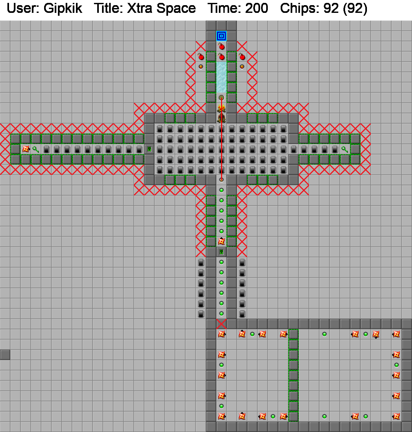Select the bomb directly below the exit
This screenshot has width=412, height=432.
tap(221, 46)
